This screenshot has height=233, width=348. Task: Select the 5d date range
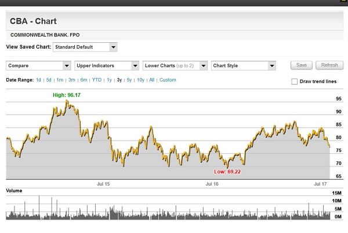(49, 80)
